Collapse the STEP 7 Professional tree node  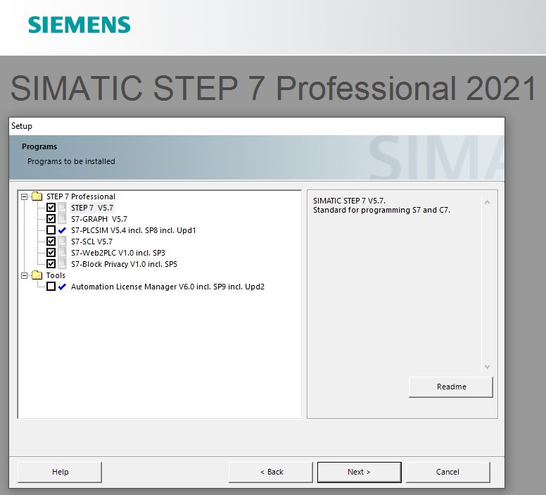[25, 196]
